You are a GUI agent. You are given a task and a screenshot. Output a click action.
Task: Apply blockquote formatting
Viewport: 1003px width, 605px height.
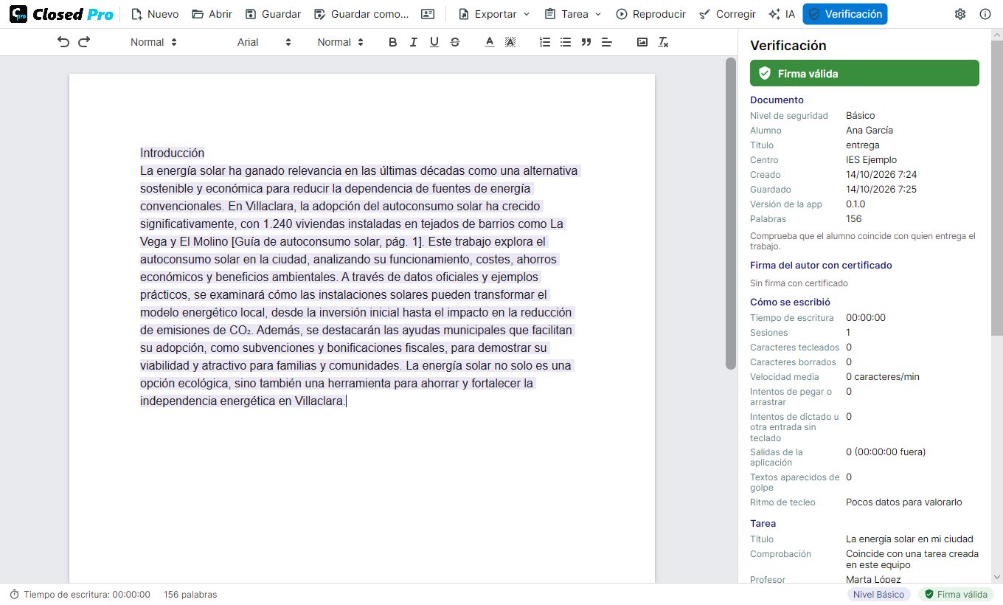[x=586, y=42]
